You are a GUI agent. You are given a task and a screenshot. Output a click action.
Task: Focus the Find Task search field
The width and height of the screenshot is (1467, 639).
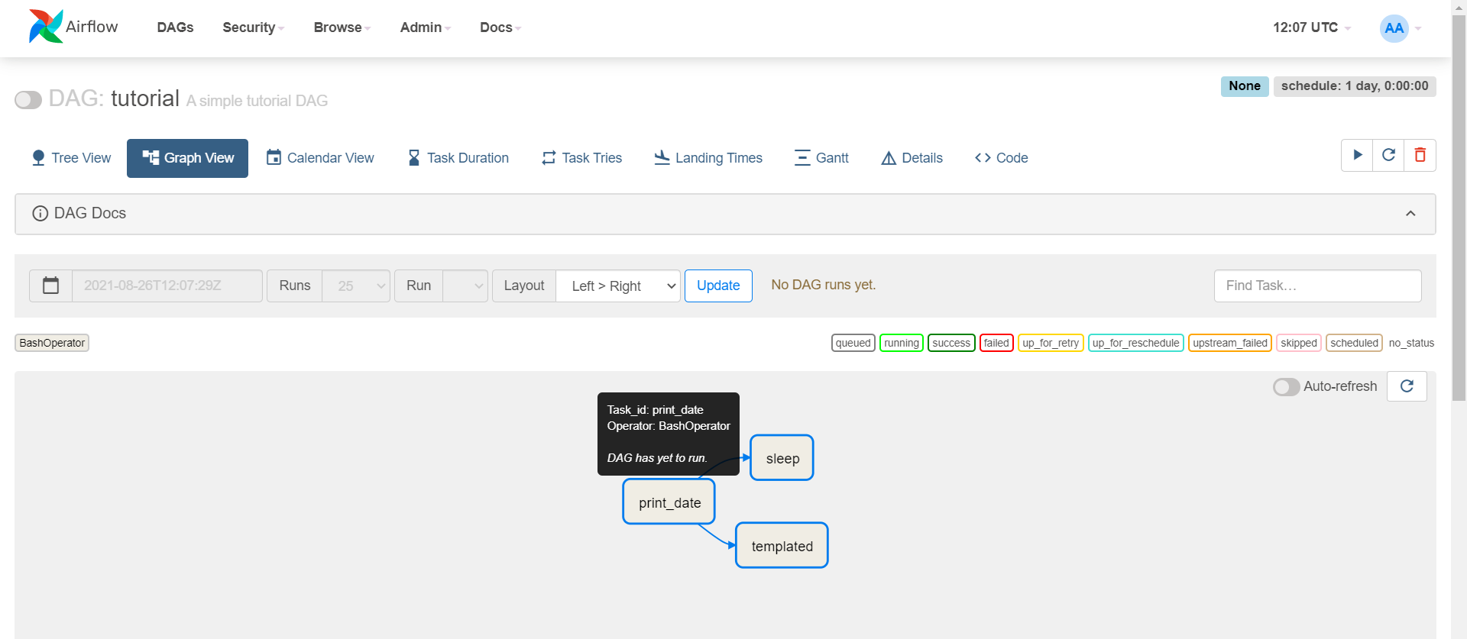(x=1317, y=286)
